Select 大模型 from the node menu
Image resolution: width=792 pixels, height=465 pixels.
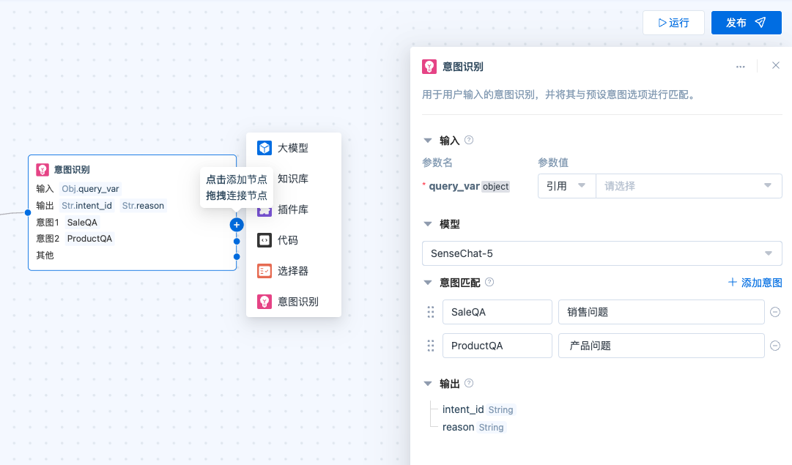[294, 148]
